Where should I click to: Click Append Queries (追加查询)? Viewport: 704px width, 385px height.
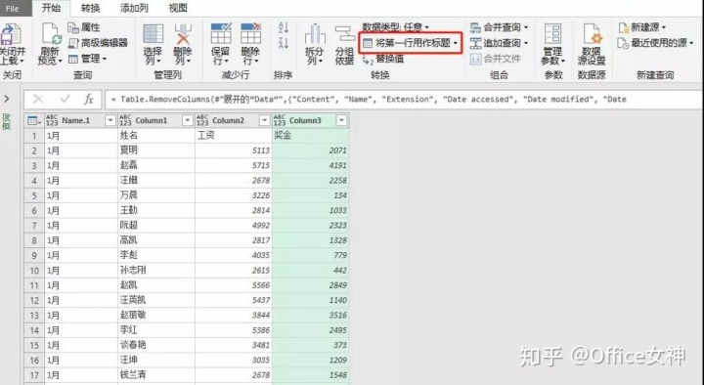pos(499,43)
